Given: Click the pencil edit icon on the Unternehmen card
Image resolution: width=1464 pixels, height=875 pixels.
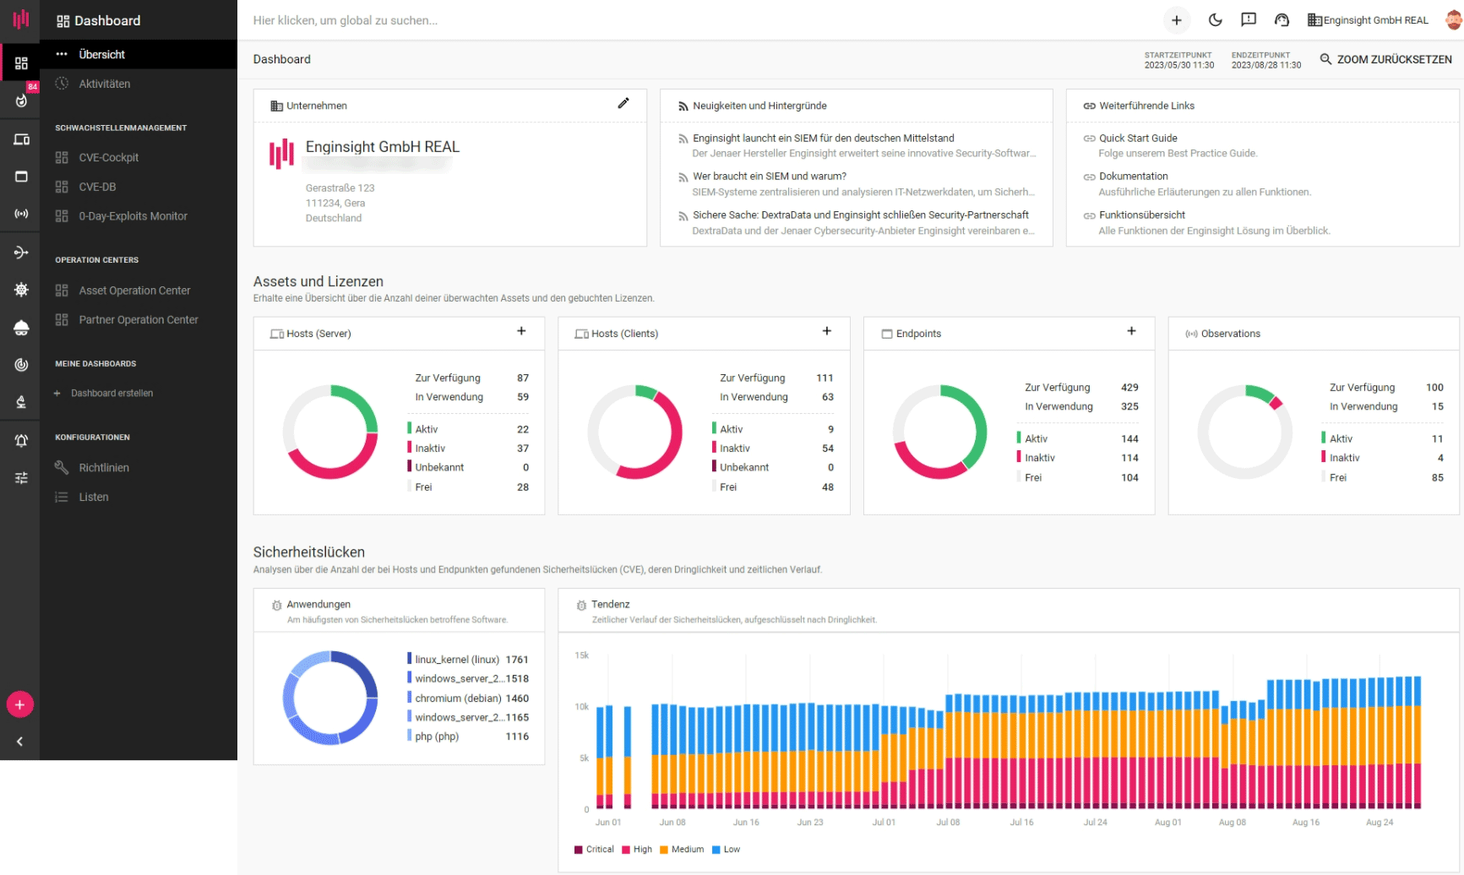Looking at the screenshot, I should click(x=623, y=103).
